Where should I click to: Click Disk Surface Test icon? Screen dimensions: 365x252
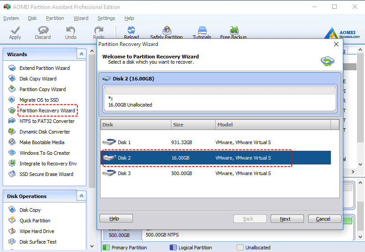point(12,241)
